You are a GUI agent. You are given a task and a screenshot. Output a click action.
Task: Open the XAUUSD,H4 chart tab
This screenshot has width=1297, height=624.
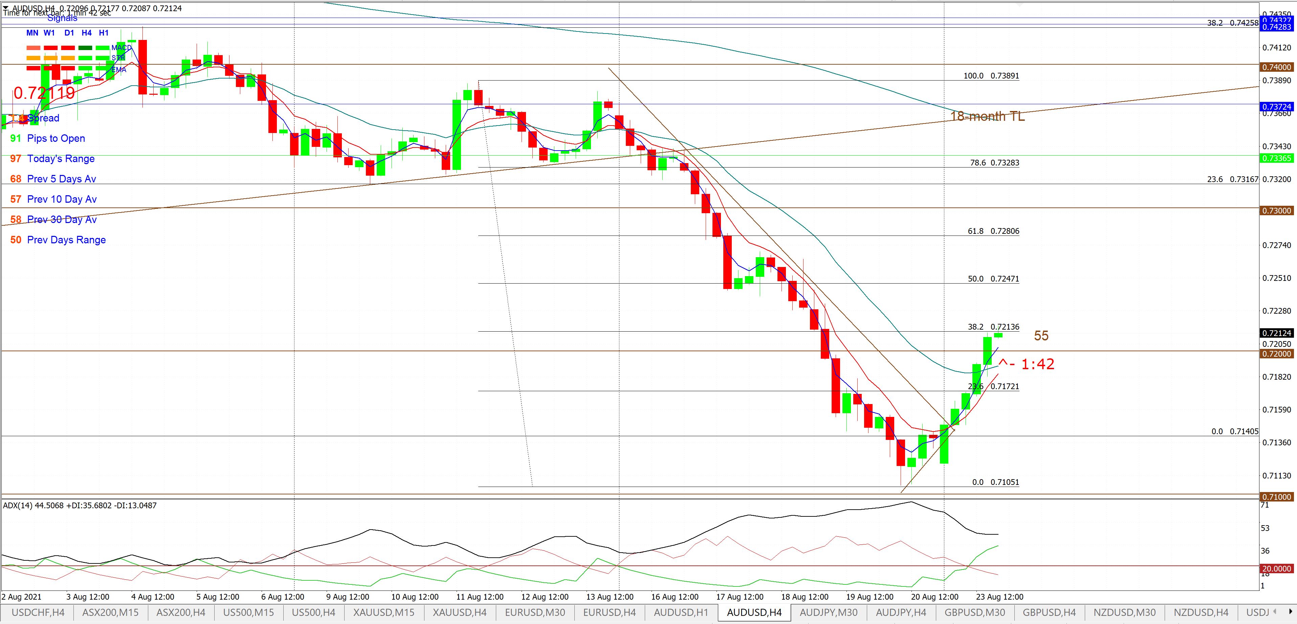coord(460,612)
